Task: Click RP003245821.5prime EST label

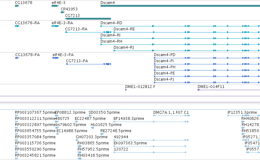Action: [x=35, y=155]
